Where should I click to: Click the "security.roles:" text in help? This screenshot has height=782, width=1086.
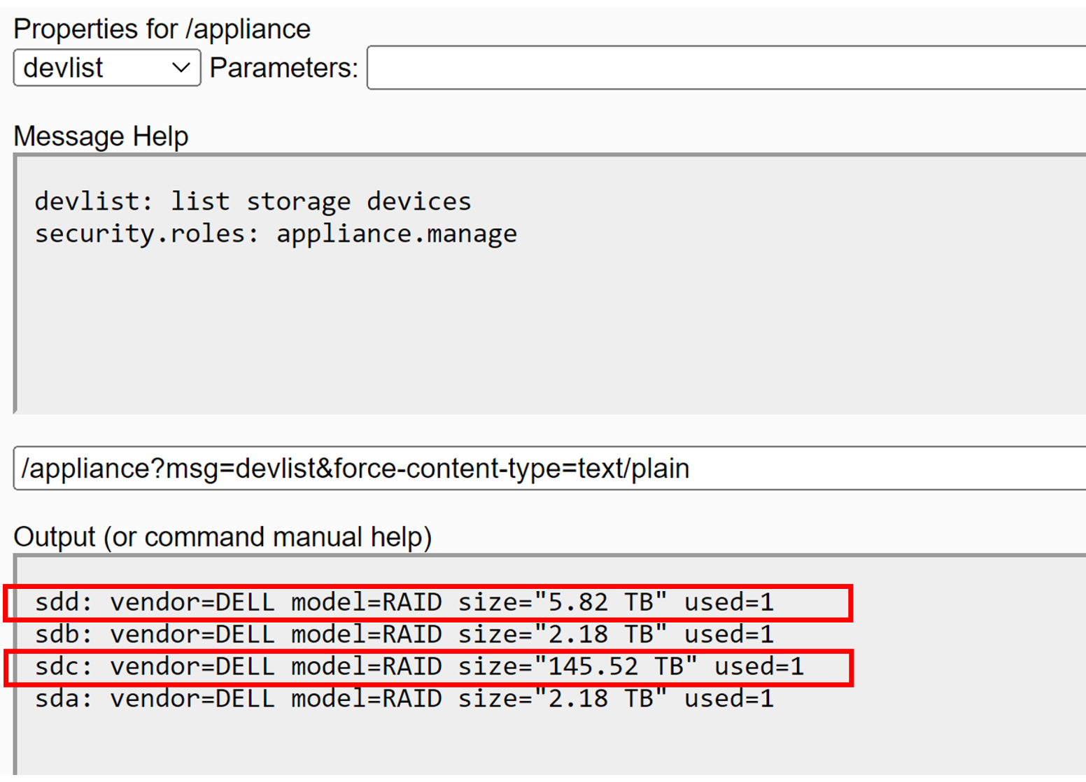click(x=146, y=234)
